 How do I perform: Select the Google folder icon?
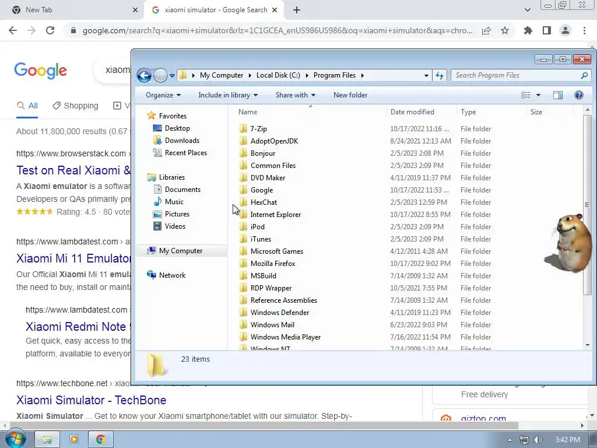[243, 190]
